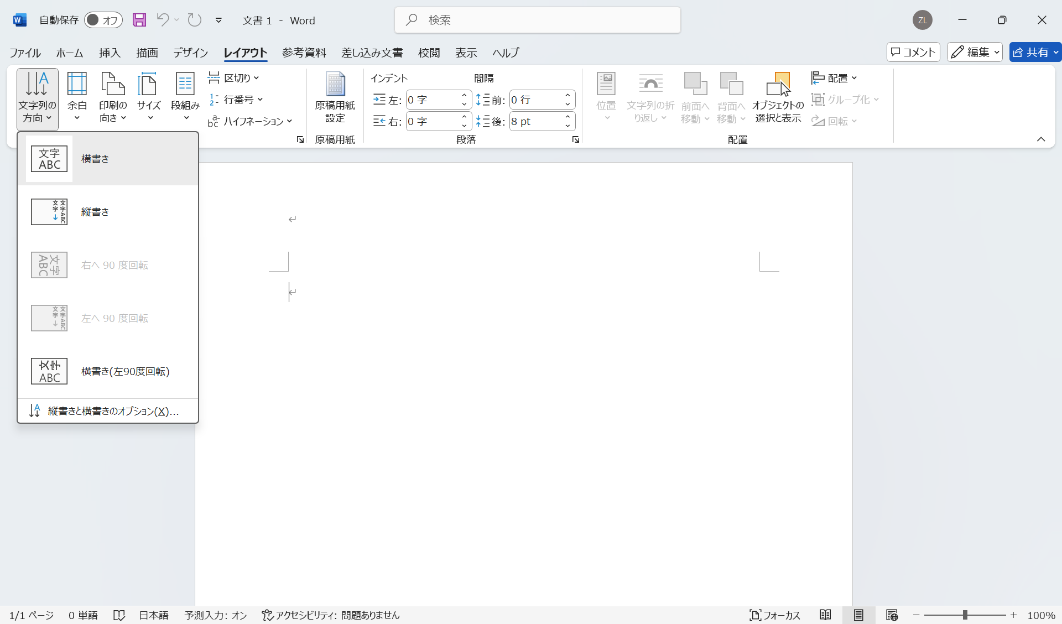Click the zoom slider handle
The width and height of the screenshot is (1062, 624).
coord(965,615)
